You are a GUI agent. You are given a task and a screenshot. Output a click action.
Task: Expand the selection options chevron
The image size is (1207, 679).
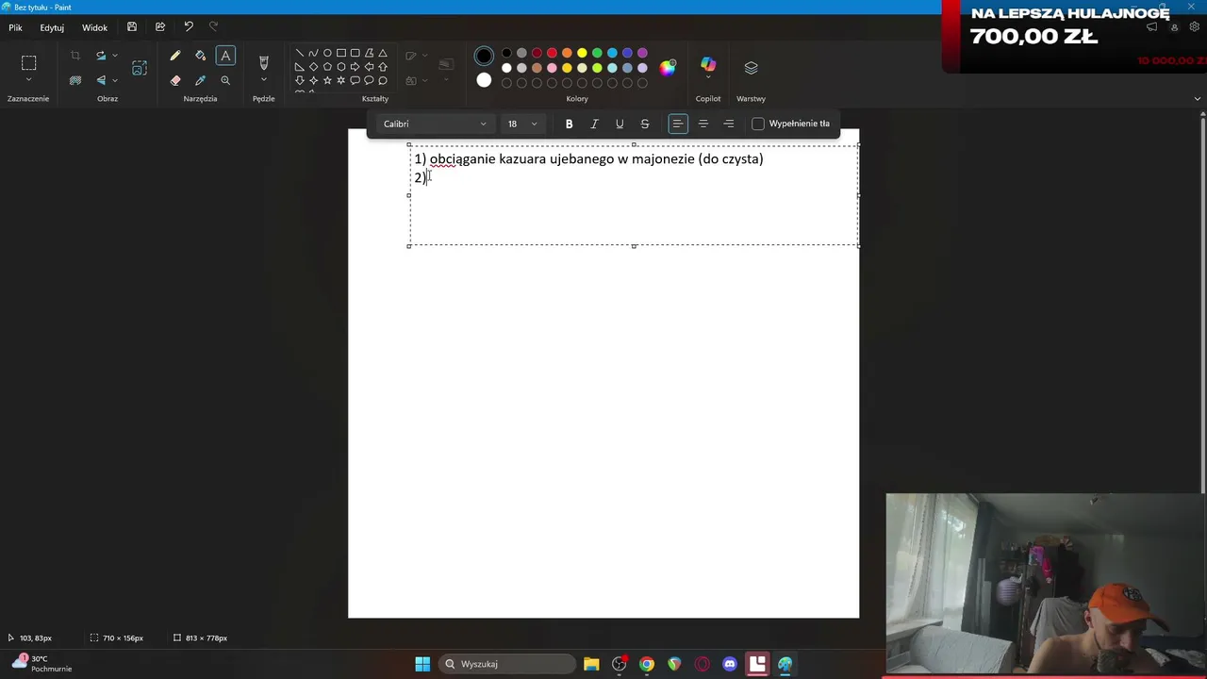(x=28, y=80)
